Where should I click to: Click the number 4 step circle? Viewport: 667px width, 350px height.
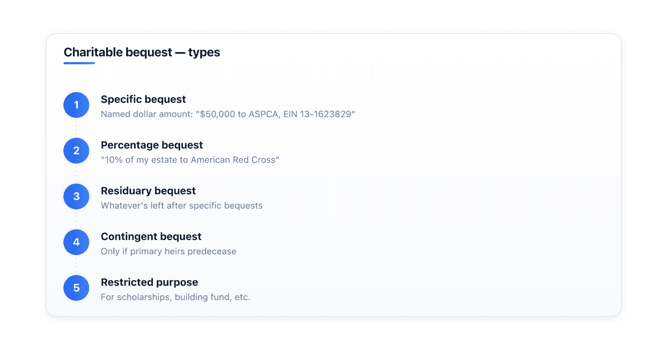(76, 242)
